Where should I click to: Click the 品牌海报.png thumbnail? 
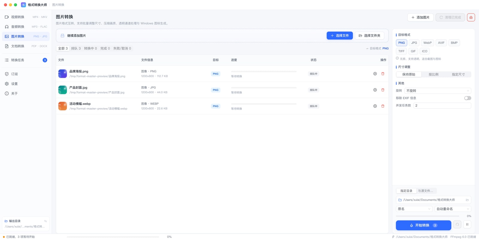[x=63, y=74]
